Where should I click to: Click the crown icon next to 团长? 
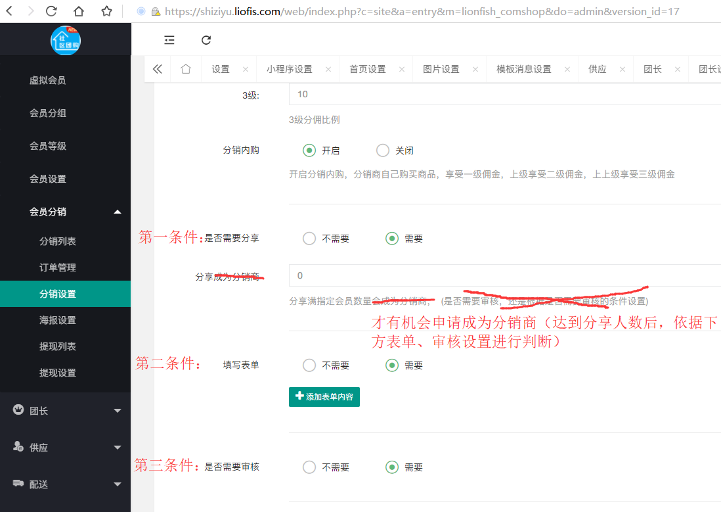coord(18,409)
